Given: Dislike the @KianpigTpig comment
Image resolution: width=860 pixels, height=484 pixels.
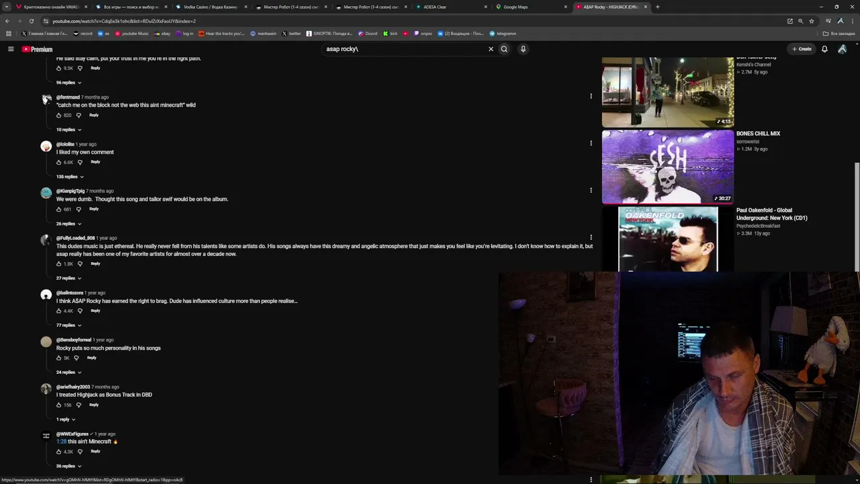Looking at the screenshot, I should coord(79,209).
